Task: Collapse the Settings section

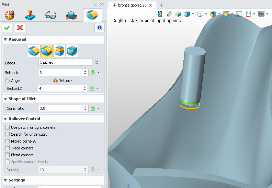Action: (x=5, y=180)
